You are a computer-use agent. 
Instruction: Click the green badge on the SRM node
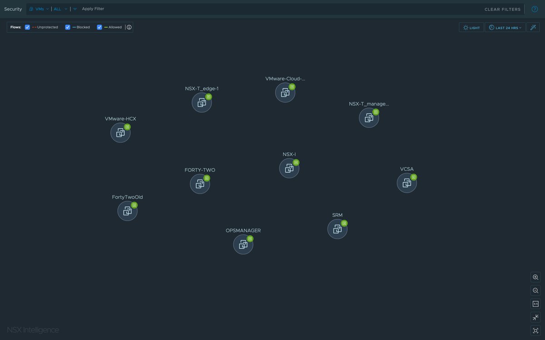[x=344, y=223]
